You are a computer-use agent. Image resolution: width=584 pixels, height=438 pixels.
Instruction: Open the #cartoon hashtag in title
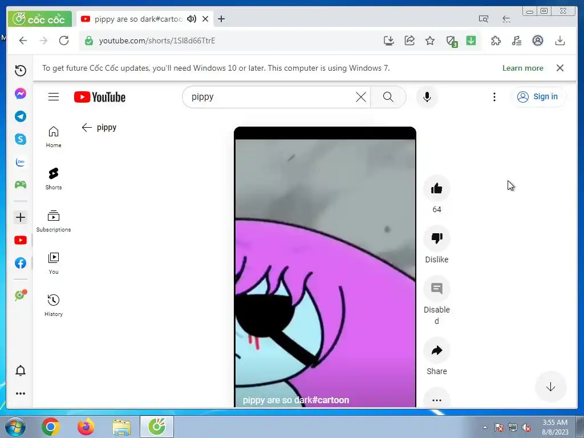coord(330,400)
